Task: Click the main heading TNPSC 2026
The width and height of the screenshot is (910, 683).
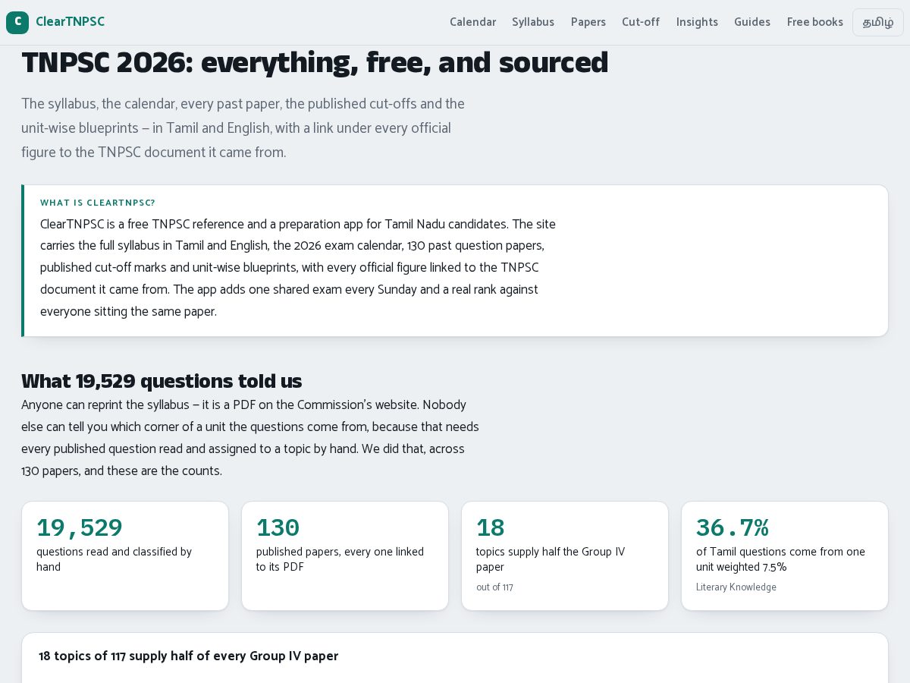Action: pos(315,62)
